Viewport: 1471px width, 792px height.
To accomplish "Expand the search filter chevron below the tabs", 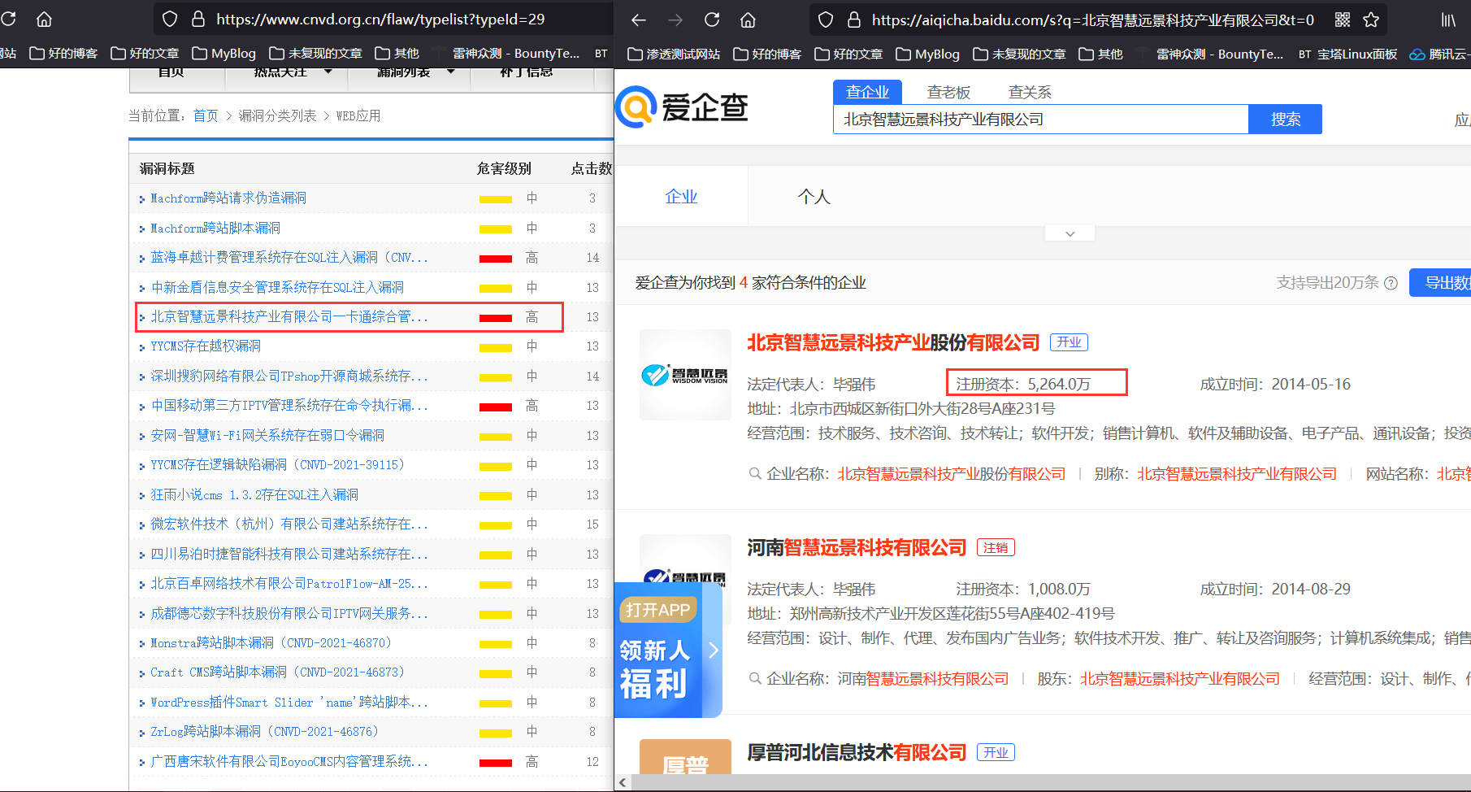I will pyautogui.click(x=1069, y=233).
